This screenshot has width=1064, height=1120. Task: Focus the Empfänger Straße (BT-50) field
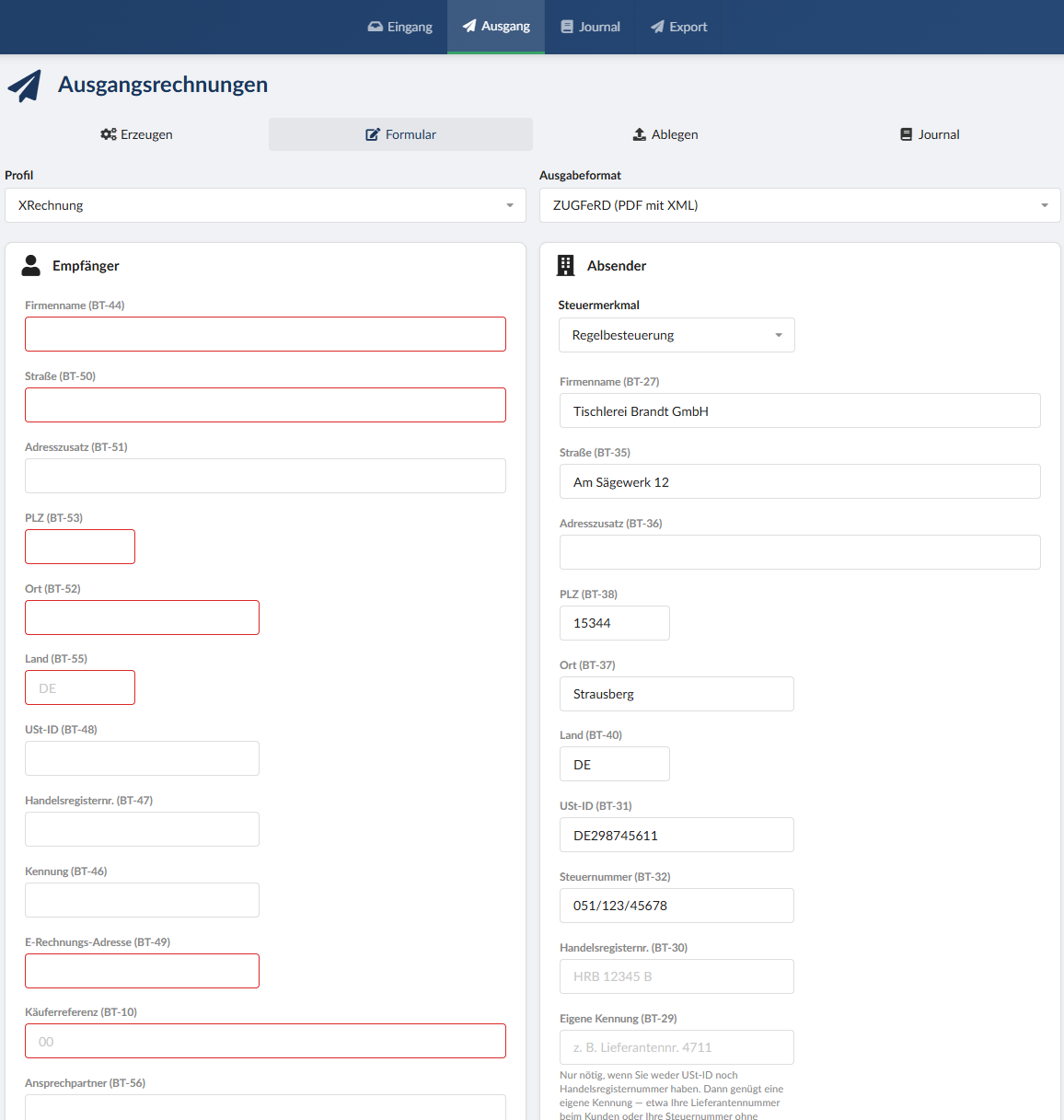pyautogui.click(x=265, y=405)
